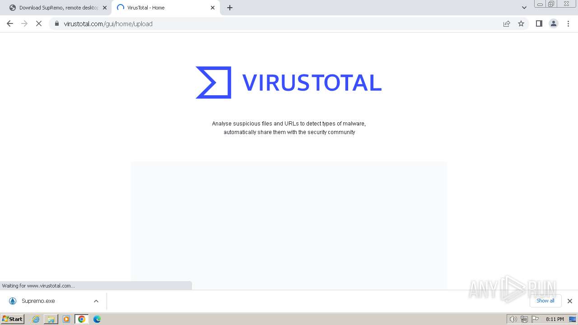The width and height of the screenshot is (578, 325).
Task: Open downloaded Supremo.exe file
Action: (x=38, y=301)
